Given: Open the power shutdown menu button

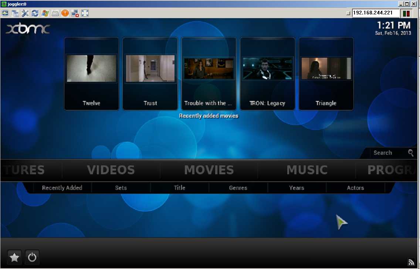Looking at the screenshot, I should [32, 258].
